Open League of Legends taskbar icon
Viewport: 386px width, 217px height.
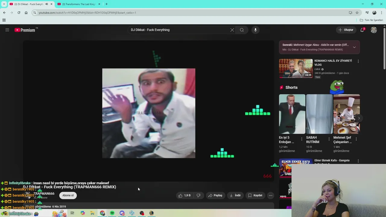[152, 213]
